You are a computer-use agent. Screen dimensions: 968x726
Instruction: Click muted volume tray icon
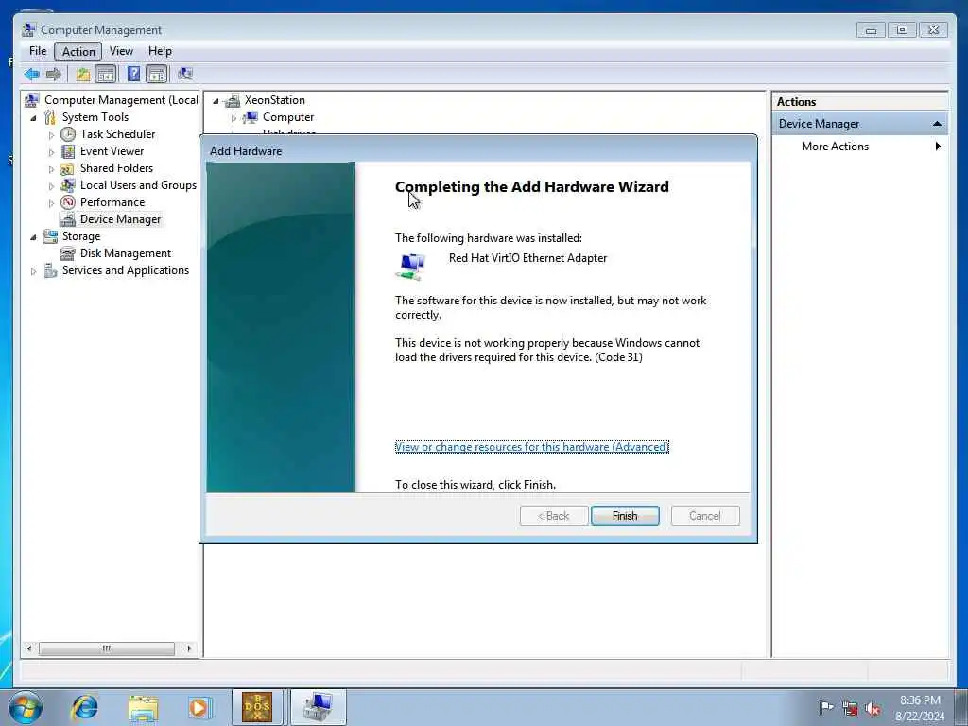pyautogui.click(x=873, y=709)
